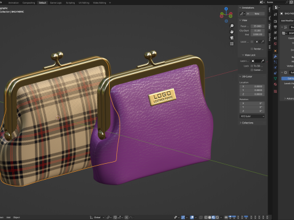Toggle snapping magnet icon in the header
294x220 pixels.
(115, 218)
